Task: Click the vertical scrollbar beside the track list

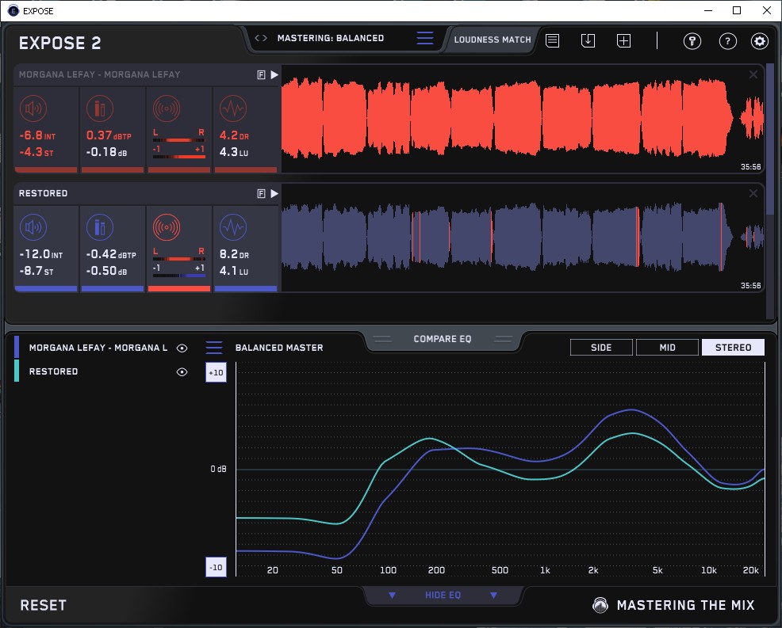Action: (771, 139)
